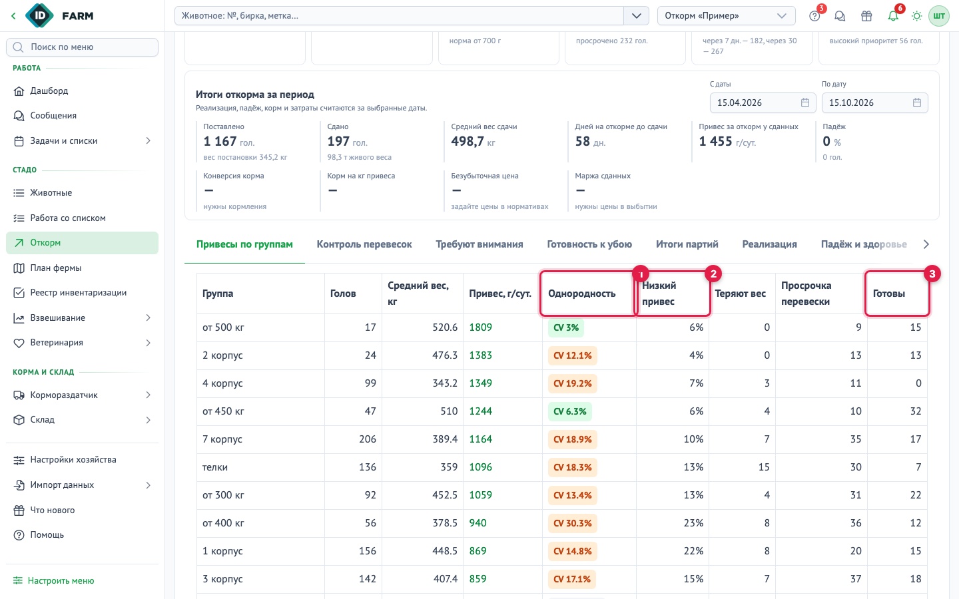Expand the Задачи и списки submenu
Screen dimensions: 959x599
click(148, 141)
